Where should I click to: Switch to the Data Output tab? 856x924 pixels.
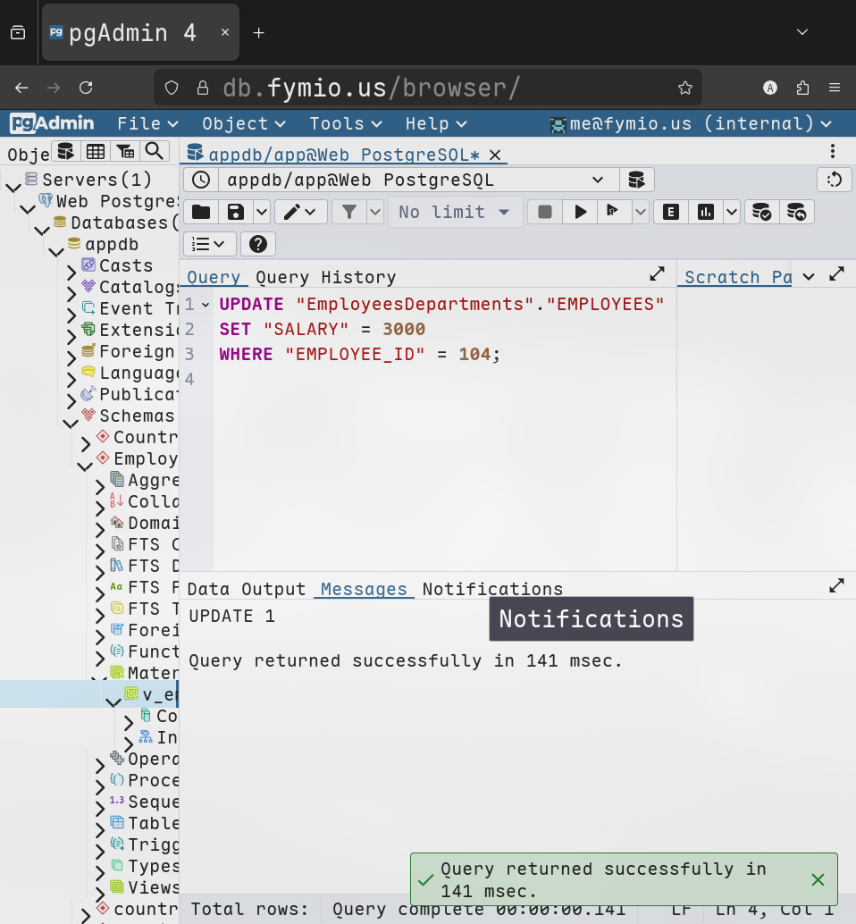click(x=246, y=589)
